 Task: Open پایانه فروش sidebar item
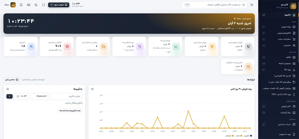pos(279,27)
